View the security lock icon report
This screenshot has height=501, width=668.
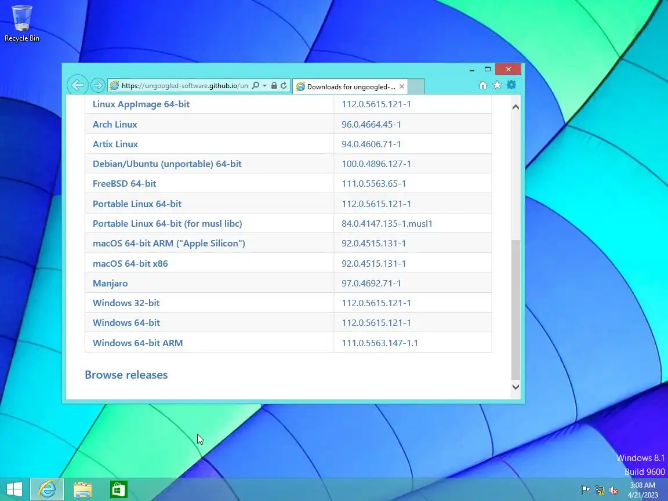pos(274,86)
